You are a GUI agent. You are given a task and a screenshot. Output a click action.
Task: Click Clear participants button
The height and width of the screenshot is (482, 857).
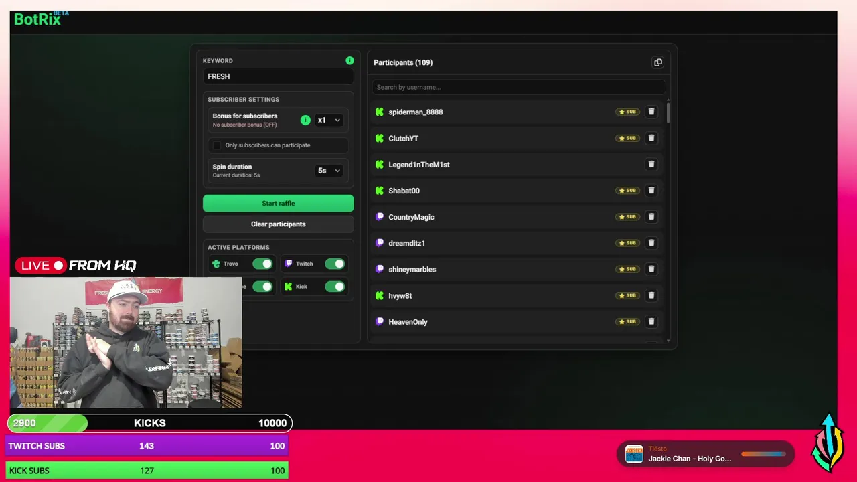pyautogui.click(x=278, y=224)
